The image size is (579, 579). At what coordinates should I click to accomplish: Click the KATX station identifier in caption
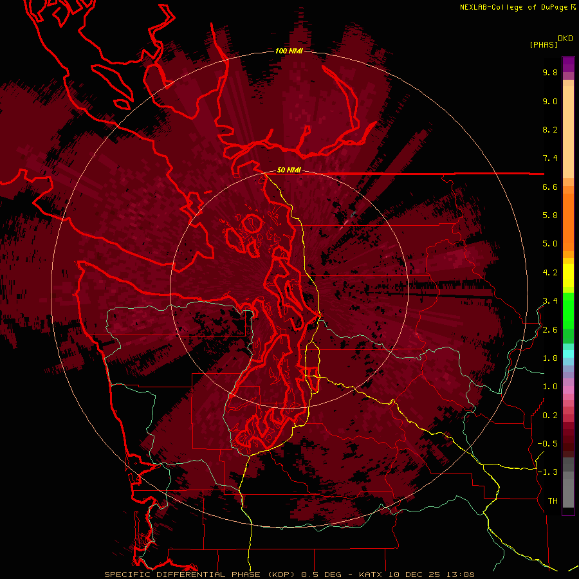pyautogui.click(x=371, y=574)
